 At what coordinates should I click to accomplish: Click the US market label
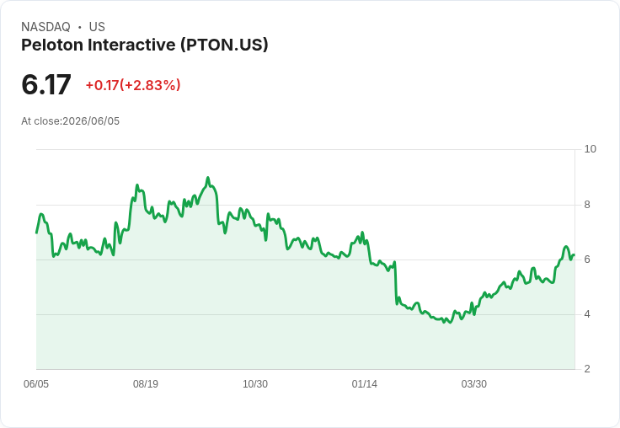tap(97, 27)
